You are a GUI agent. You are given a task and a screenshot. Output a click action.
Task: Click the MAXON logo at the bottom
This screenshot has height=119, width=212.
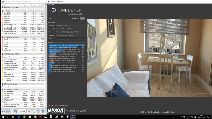pos(55,110)
